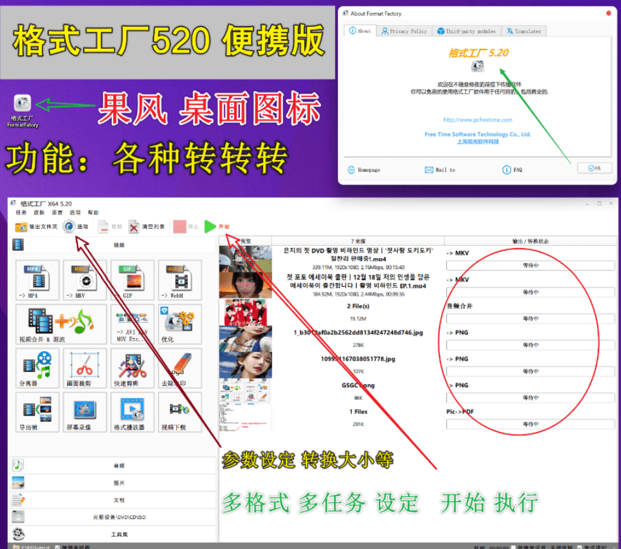Open the 去除水印 watermark remover tool
621x549 pixels.
[x=180, y=368]
